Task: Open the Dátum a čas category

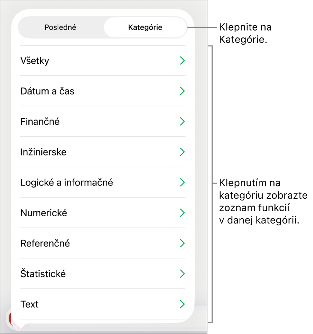Action: tap(103, 91)
